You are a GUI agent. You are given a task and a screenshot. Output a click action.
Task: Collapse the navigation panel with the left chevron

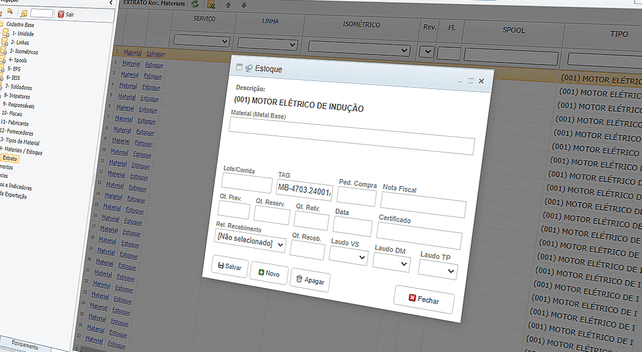pyautogui.click(x=110, y=3)
